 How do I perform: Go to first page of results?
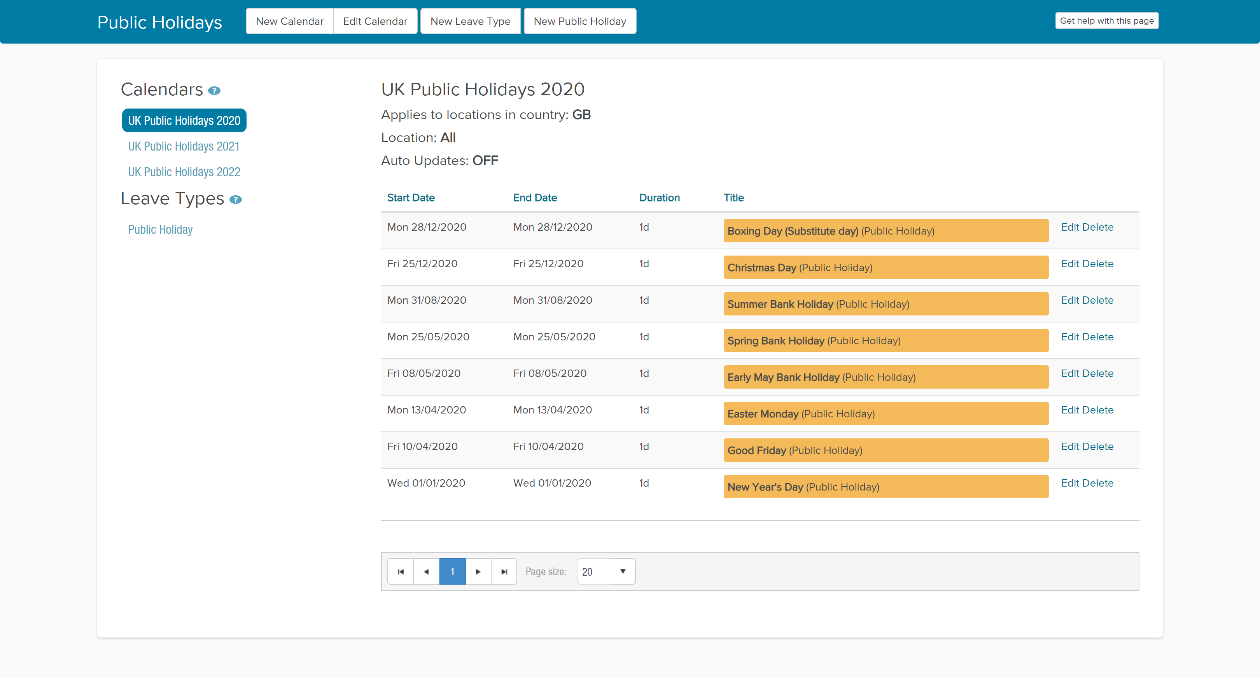(x=401, y=571)
